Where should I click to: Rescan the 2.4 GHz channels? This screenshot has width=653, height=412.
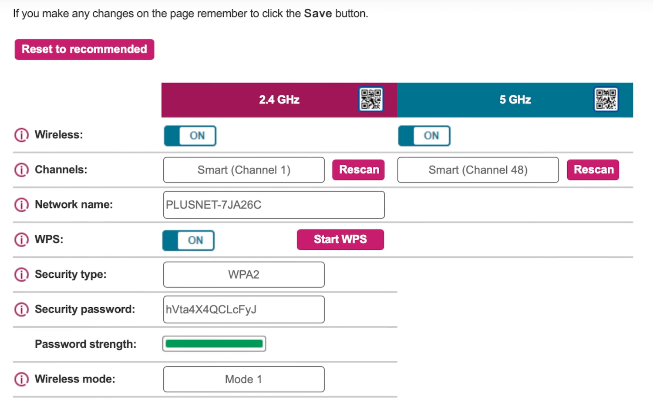coord(358,170)
